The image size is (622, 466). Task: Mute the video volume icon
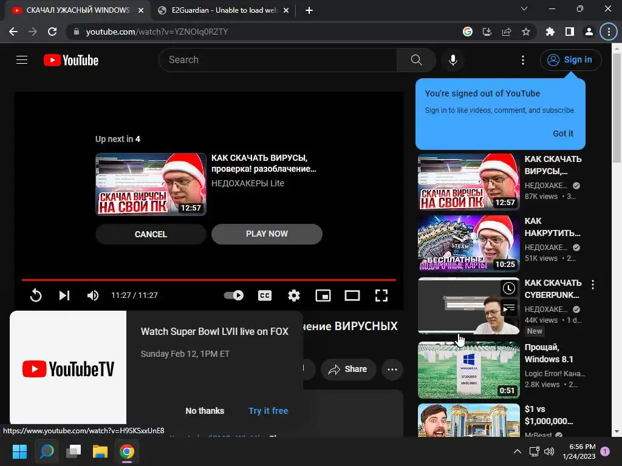(x=93, y=295)
